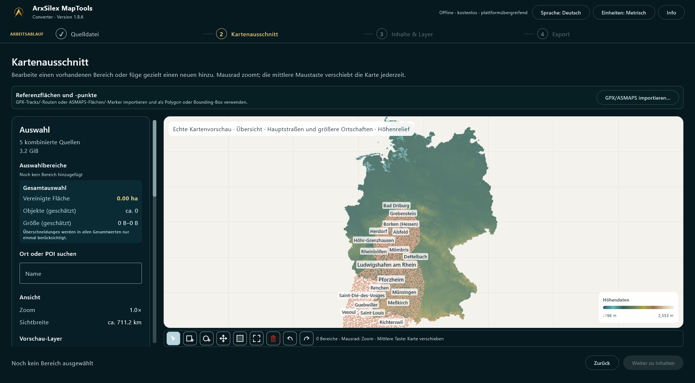695x383 pixels.
Task: Click the Quelldatei checkmark step icon
Action: point(61,34)
